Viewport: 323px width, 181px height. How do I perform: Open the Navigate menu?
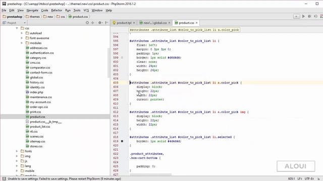pos(32,10)
